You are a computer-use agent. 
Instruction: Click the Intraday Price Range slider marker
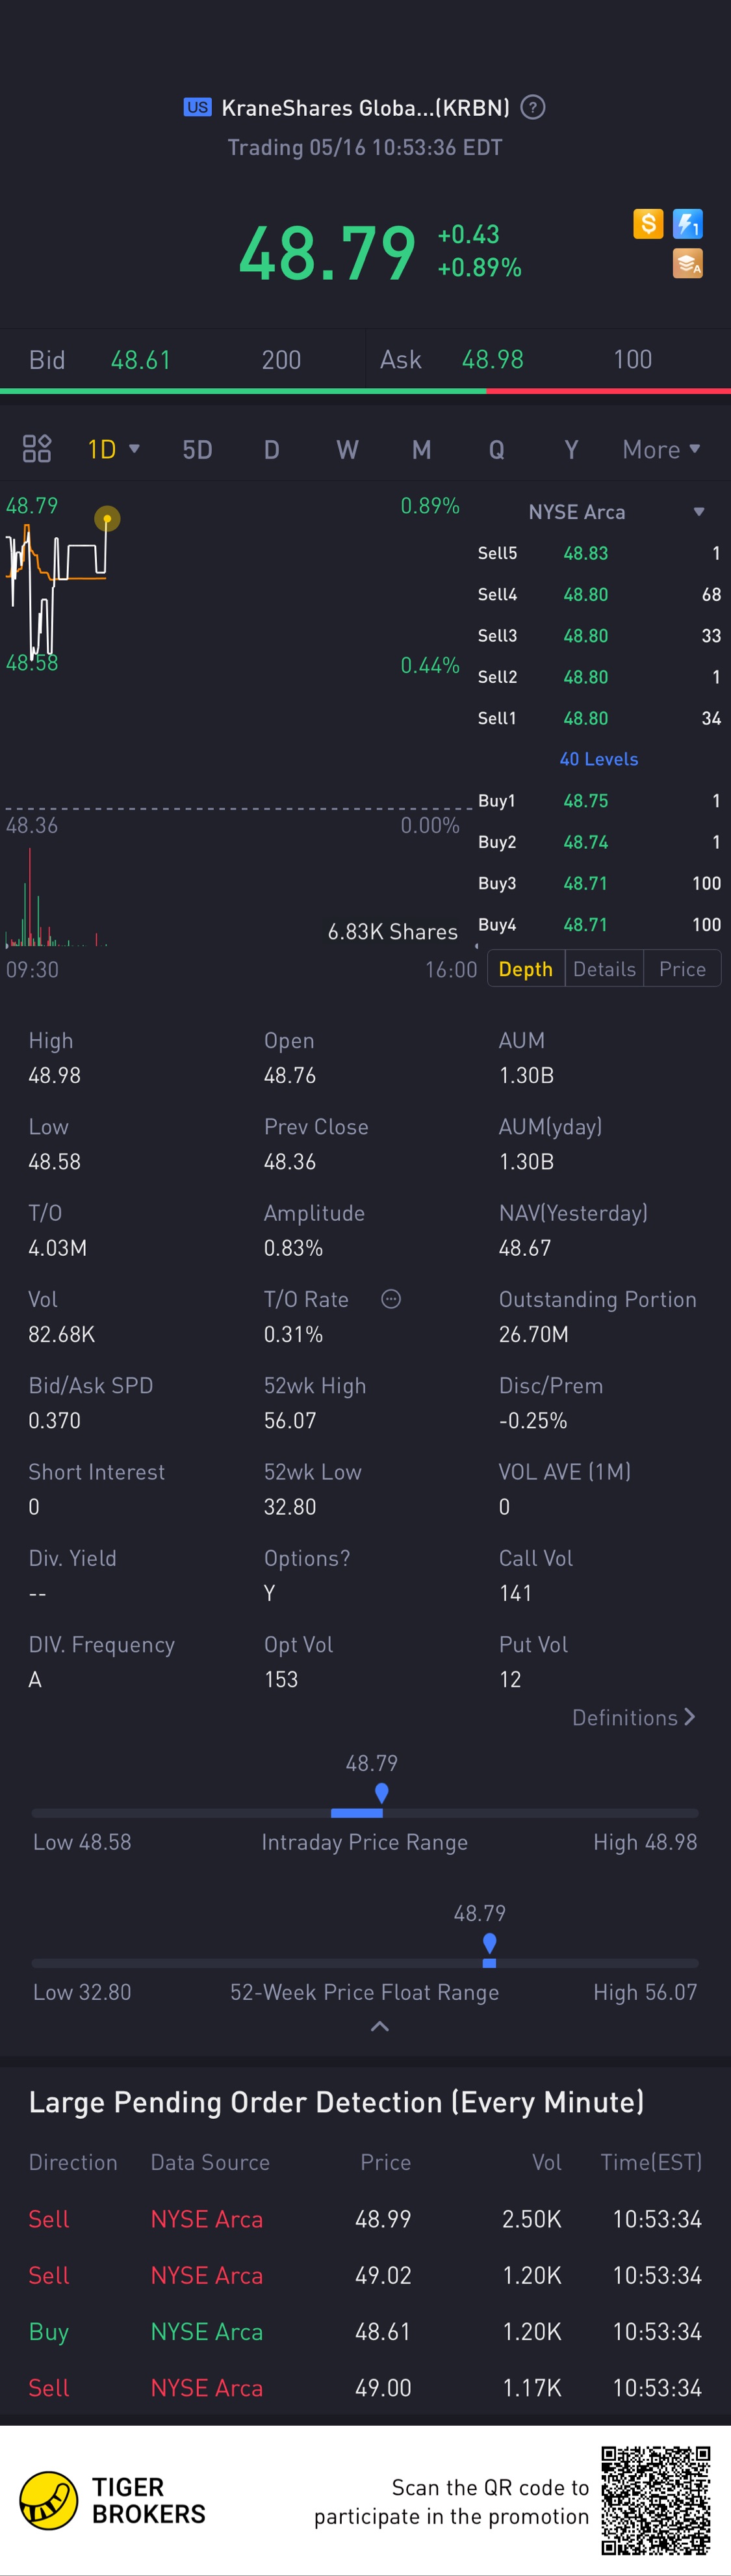[381, 1792]
